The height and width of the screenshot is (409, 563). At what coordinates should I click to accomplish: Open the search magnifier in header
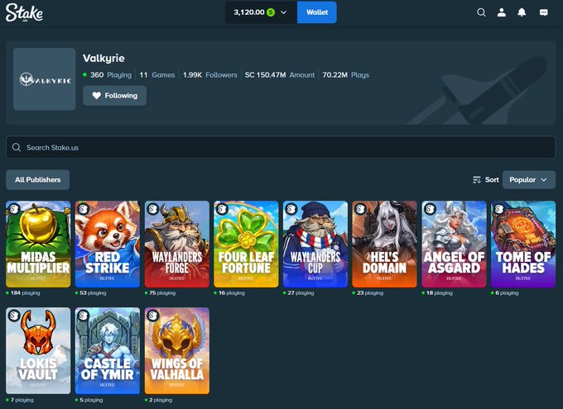click(x=481, y=12)
